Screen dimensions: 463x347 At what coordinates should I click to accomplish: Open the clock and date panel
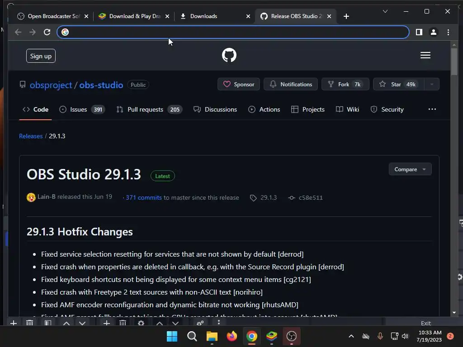[x=430, y=336]
